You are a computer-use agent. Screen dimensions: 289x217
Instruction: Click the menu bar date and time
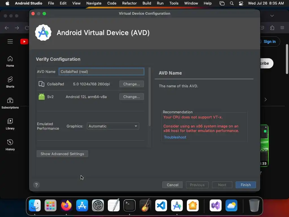pos(266,3)
